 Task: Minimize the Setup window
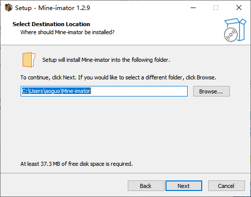[x=193, y=8]
